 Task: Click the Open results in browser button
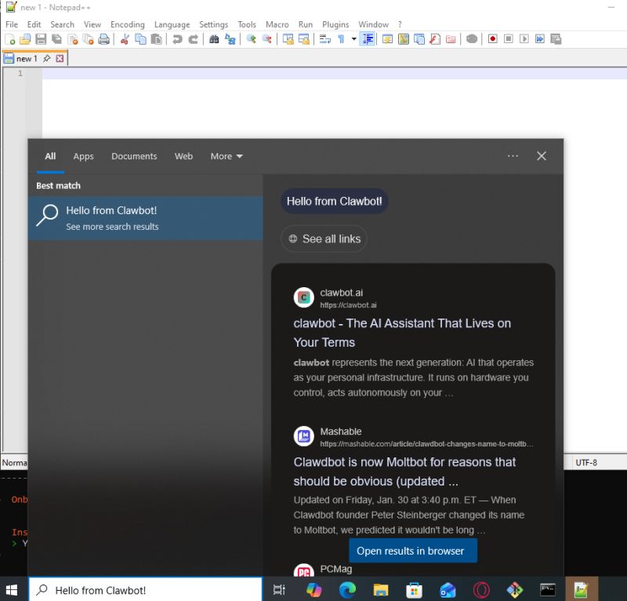[x=413, y=551]
